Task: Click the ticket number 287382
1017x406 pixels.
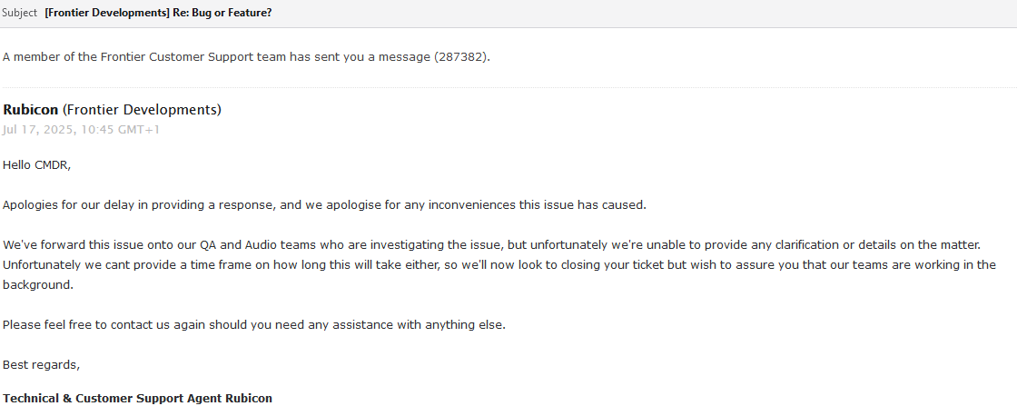Action: click(x=461, y=57)
